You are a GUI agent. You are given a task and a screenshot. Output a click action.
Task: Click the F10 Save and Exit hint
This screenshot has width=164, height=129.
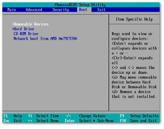tap(138, 121)
